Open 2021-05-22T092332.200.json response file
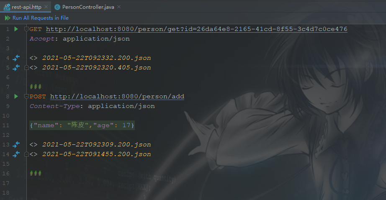 coord(96,58)
